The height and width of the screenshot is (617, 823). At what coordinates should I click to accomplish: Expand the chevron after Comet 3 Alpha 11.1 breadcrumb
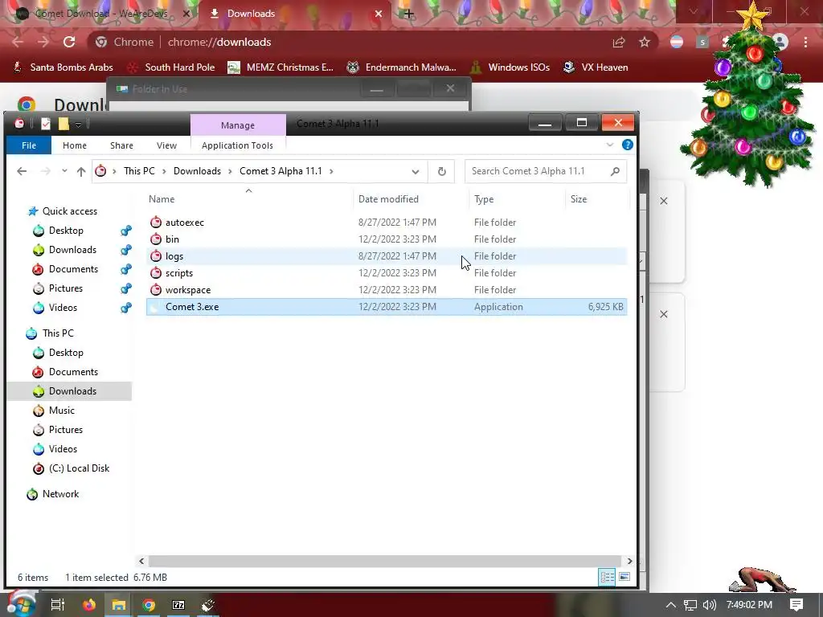331,171
